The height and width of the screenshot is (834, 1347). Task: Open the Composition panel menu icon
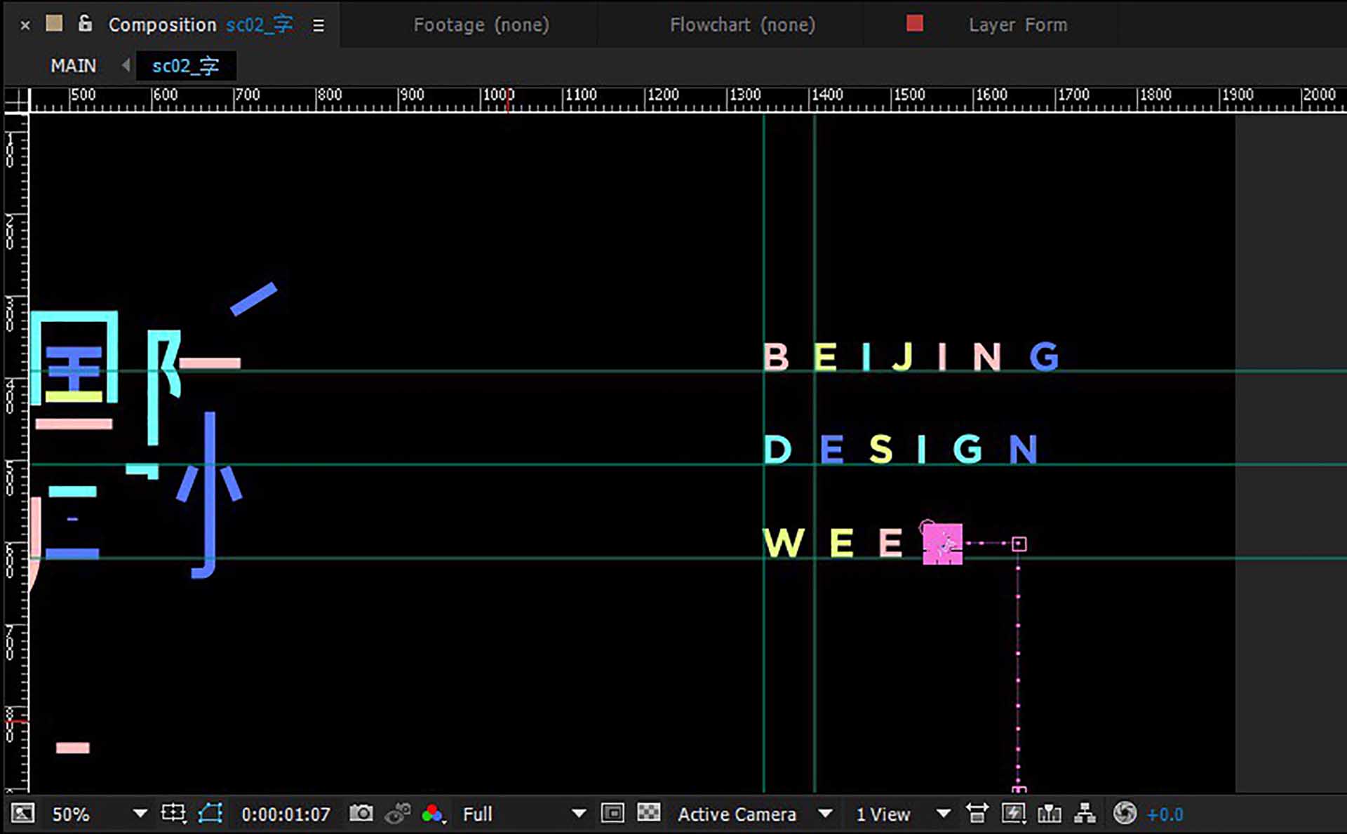[x=319, y=25]
